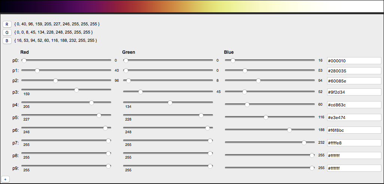Click the p4 Red slider handle
384x184 pixels.
pos(91,103)
